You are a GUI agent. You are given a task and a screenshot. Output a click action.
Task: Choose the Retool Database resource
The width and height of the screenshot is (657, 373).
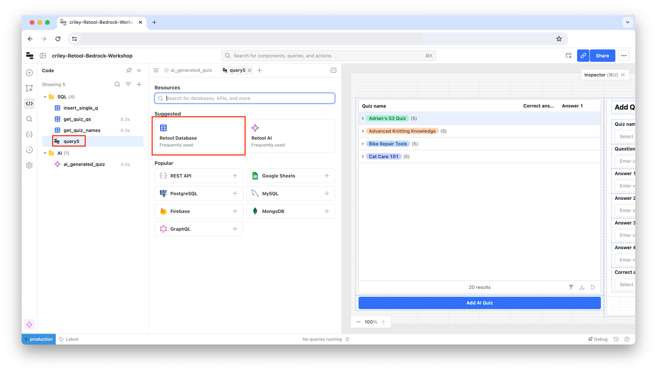click(199, 136)
